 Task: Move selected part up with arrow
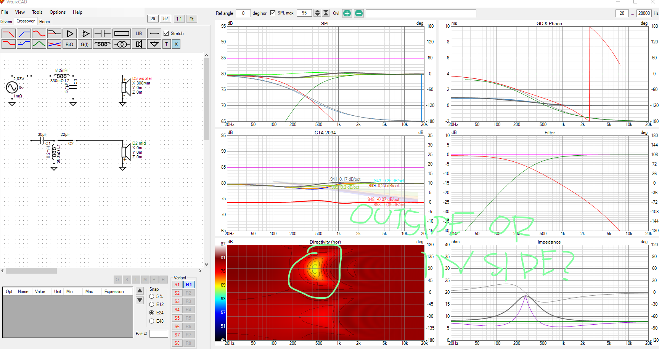coord(140,291)
